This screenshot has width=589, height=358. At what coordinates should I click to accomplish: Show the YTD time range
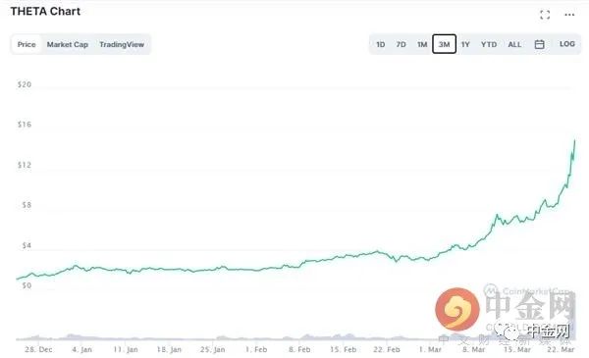coord(489,44)
